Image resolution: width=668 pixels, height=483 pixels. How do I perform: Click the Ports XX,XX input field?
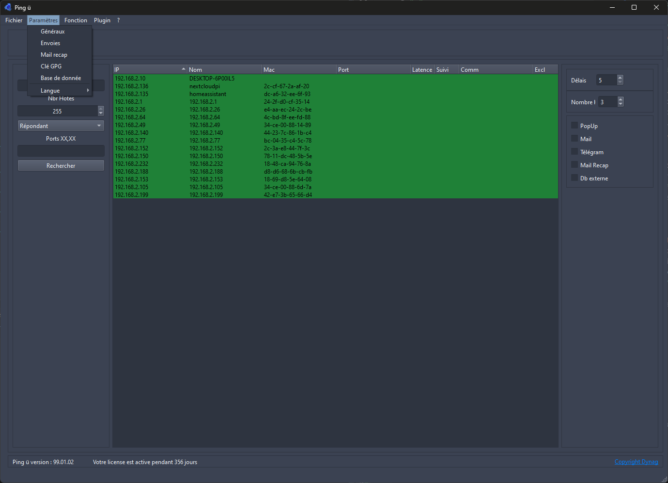(61, 151)
